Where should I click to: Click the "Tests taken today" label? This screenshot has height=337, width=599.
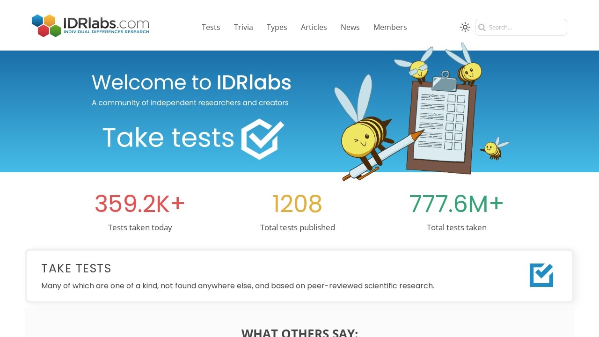click(140, 227)
